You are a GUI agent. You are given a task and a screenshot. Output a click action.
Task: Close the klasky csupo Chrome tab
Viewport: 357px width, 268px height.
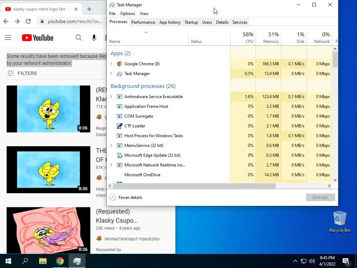[x=76, y=9]
